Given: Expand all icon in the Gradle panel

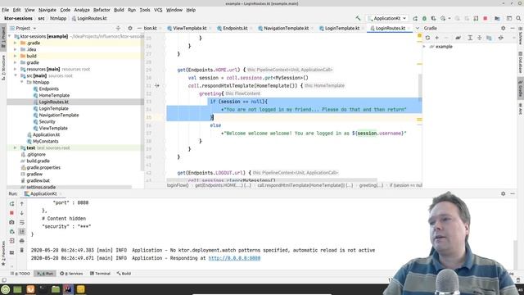Looking at the screenshot, I should click(470, 38).
